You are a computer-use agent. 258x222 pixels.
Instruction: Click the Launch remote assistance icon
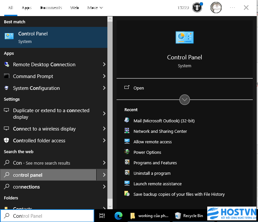pyautogui.click(x=127, y=183)
